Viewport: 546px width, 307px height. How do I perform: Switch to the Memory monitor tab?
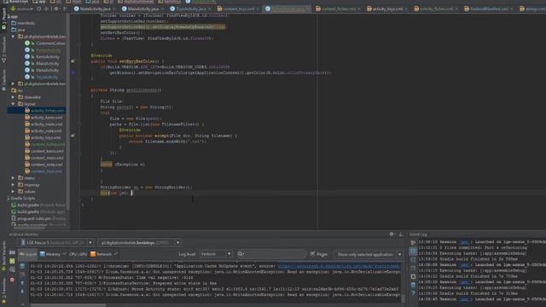53,254
